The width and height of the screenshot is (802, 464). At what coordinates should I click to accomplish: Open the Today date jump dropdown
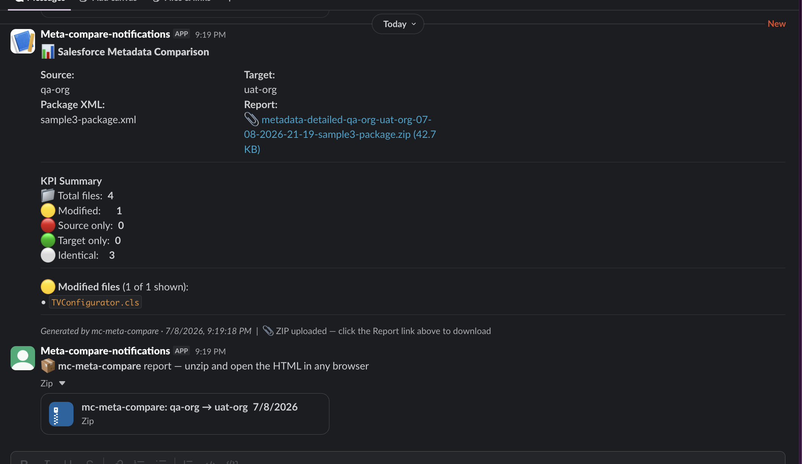click(x=398, y=24)
